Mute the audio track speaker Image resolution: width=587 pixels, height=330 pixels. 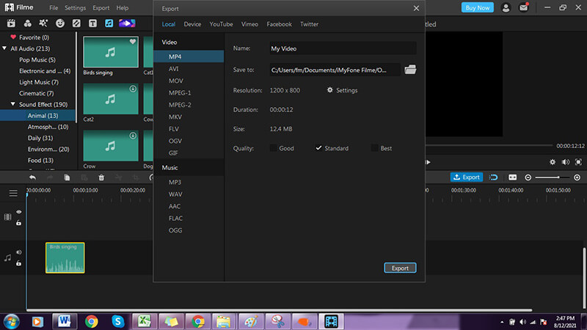pyautogui.click(x=19, y=252)
